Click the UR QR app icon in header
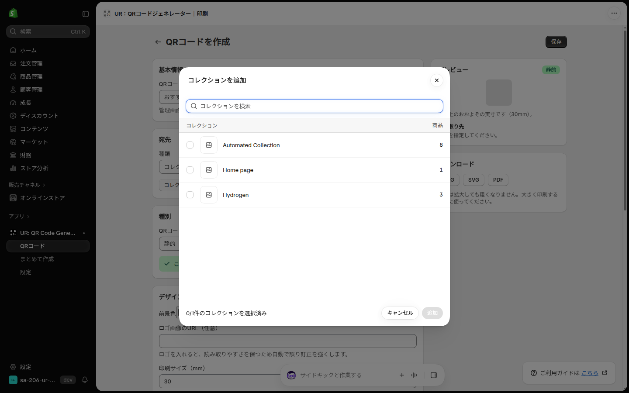Screen dimensions: 629x393 click(x=107, y=14)
